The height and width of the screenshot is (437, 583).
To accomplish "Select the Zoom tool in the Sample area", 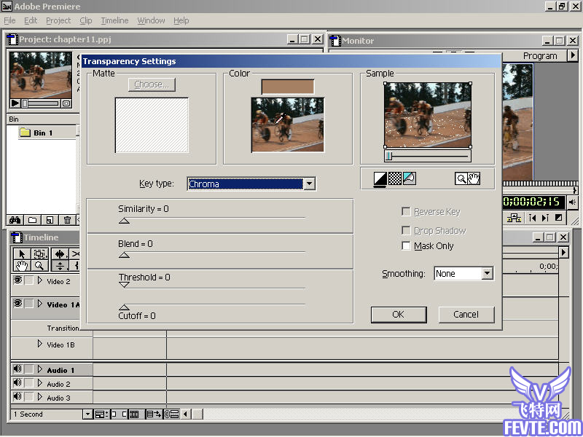I will tap(461, 178).
